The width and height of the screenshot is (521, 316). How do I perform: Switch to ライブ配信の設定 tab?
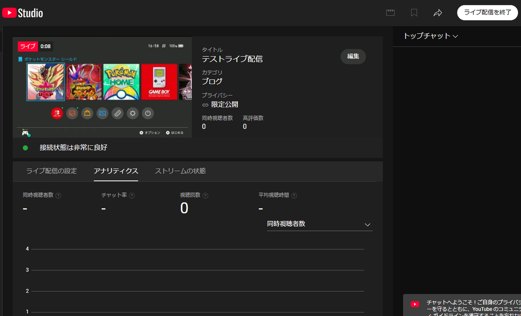pos(52,171)
